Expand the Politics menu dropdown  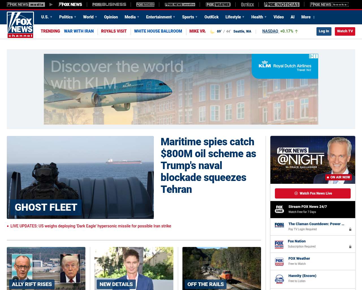[68, 17]
